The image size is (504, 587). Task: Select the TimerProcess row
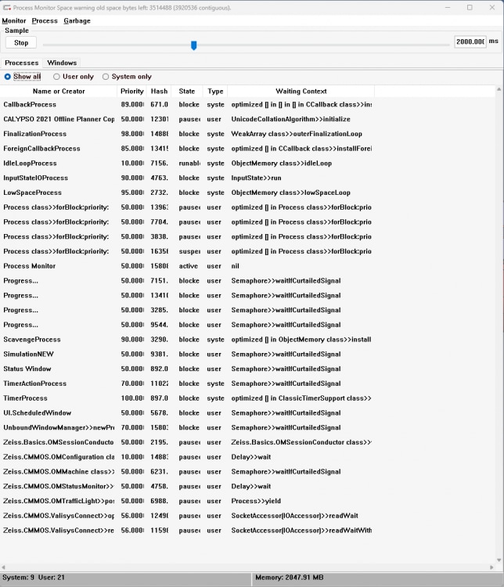pos(187,398)
